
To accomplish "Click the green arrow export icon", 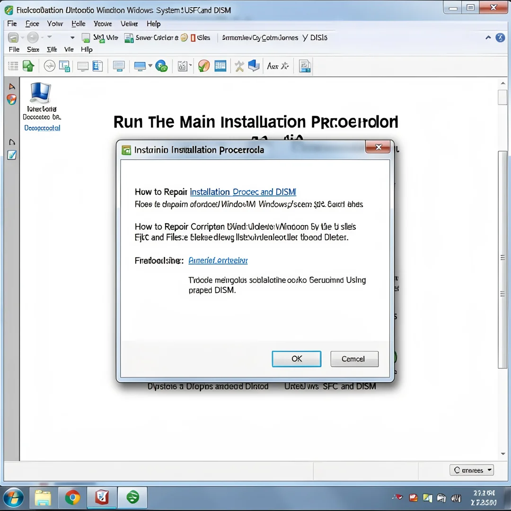I will [29, 66].
